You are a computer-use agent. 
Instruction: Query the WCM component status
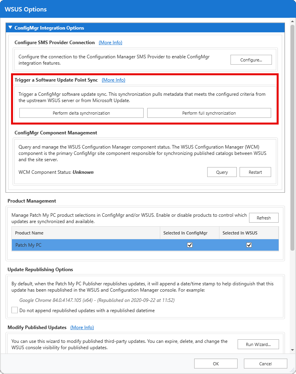(222, 172)
